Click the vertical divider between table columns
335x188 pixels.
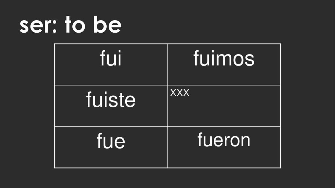coord(167,106)
